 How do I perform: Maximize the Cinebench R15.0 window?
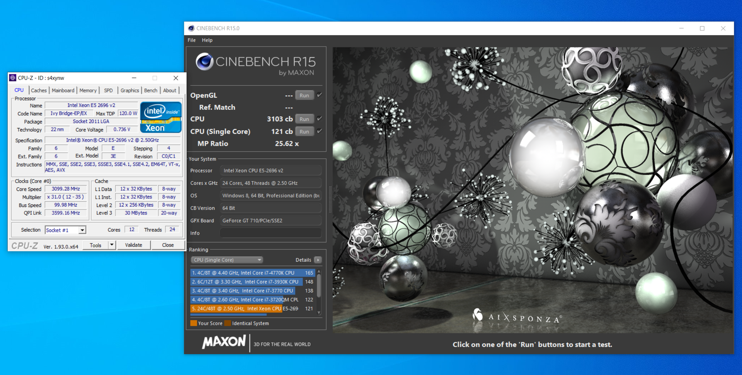(702, 28)
